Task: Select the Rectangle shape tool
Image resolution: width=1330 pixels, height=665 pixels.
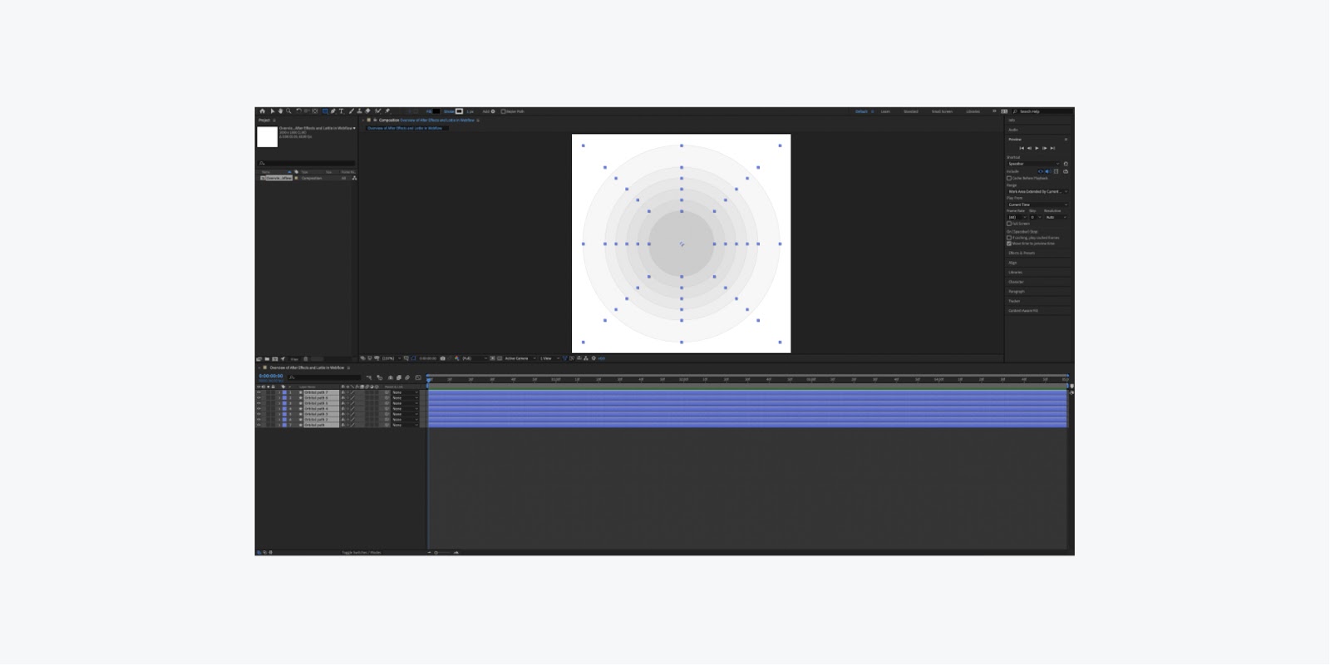Action: click(x=324, y=111)
